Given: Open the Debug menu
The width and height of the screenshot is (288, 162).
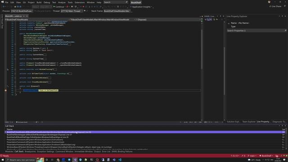Looking at the screenshot, I should (x=47, y=2).
